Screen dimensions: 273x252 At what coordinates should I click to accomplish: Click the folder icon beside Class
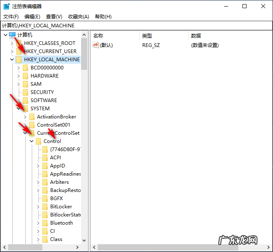coord(45,239)
